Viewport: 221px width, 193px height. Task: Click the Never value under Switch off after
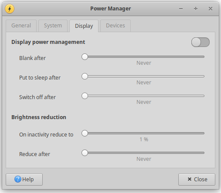point(144,102)
